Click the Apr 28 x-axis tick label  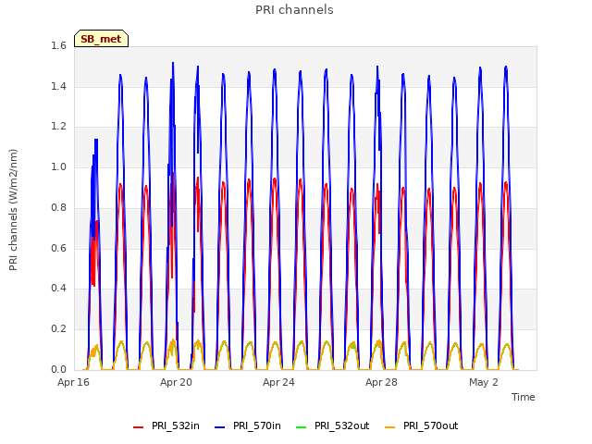pyautogui.click(x=381, y=382)
